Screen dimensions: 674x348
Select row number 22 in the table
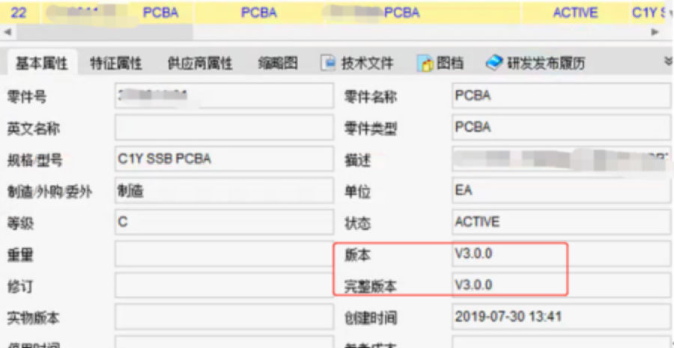18,13
